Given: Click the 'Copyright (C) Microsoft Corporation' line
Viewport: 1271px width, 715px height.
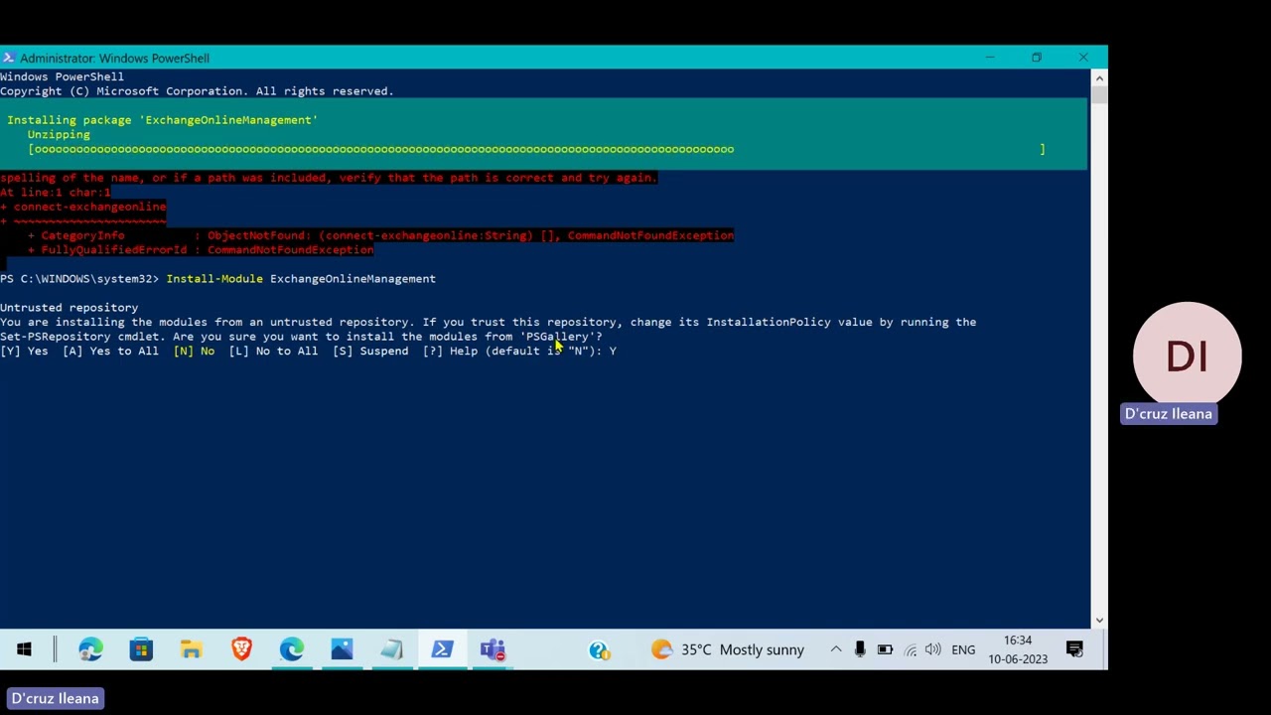Looking at the screenshot, I should 197,91.
